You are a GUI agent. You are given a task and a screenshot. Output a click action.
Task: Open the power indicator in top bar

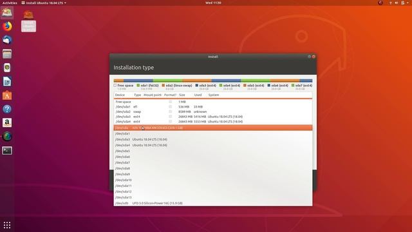(403, 3)
